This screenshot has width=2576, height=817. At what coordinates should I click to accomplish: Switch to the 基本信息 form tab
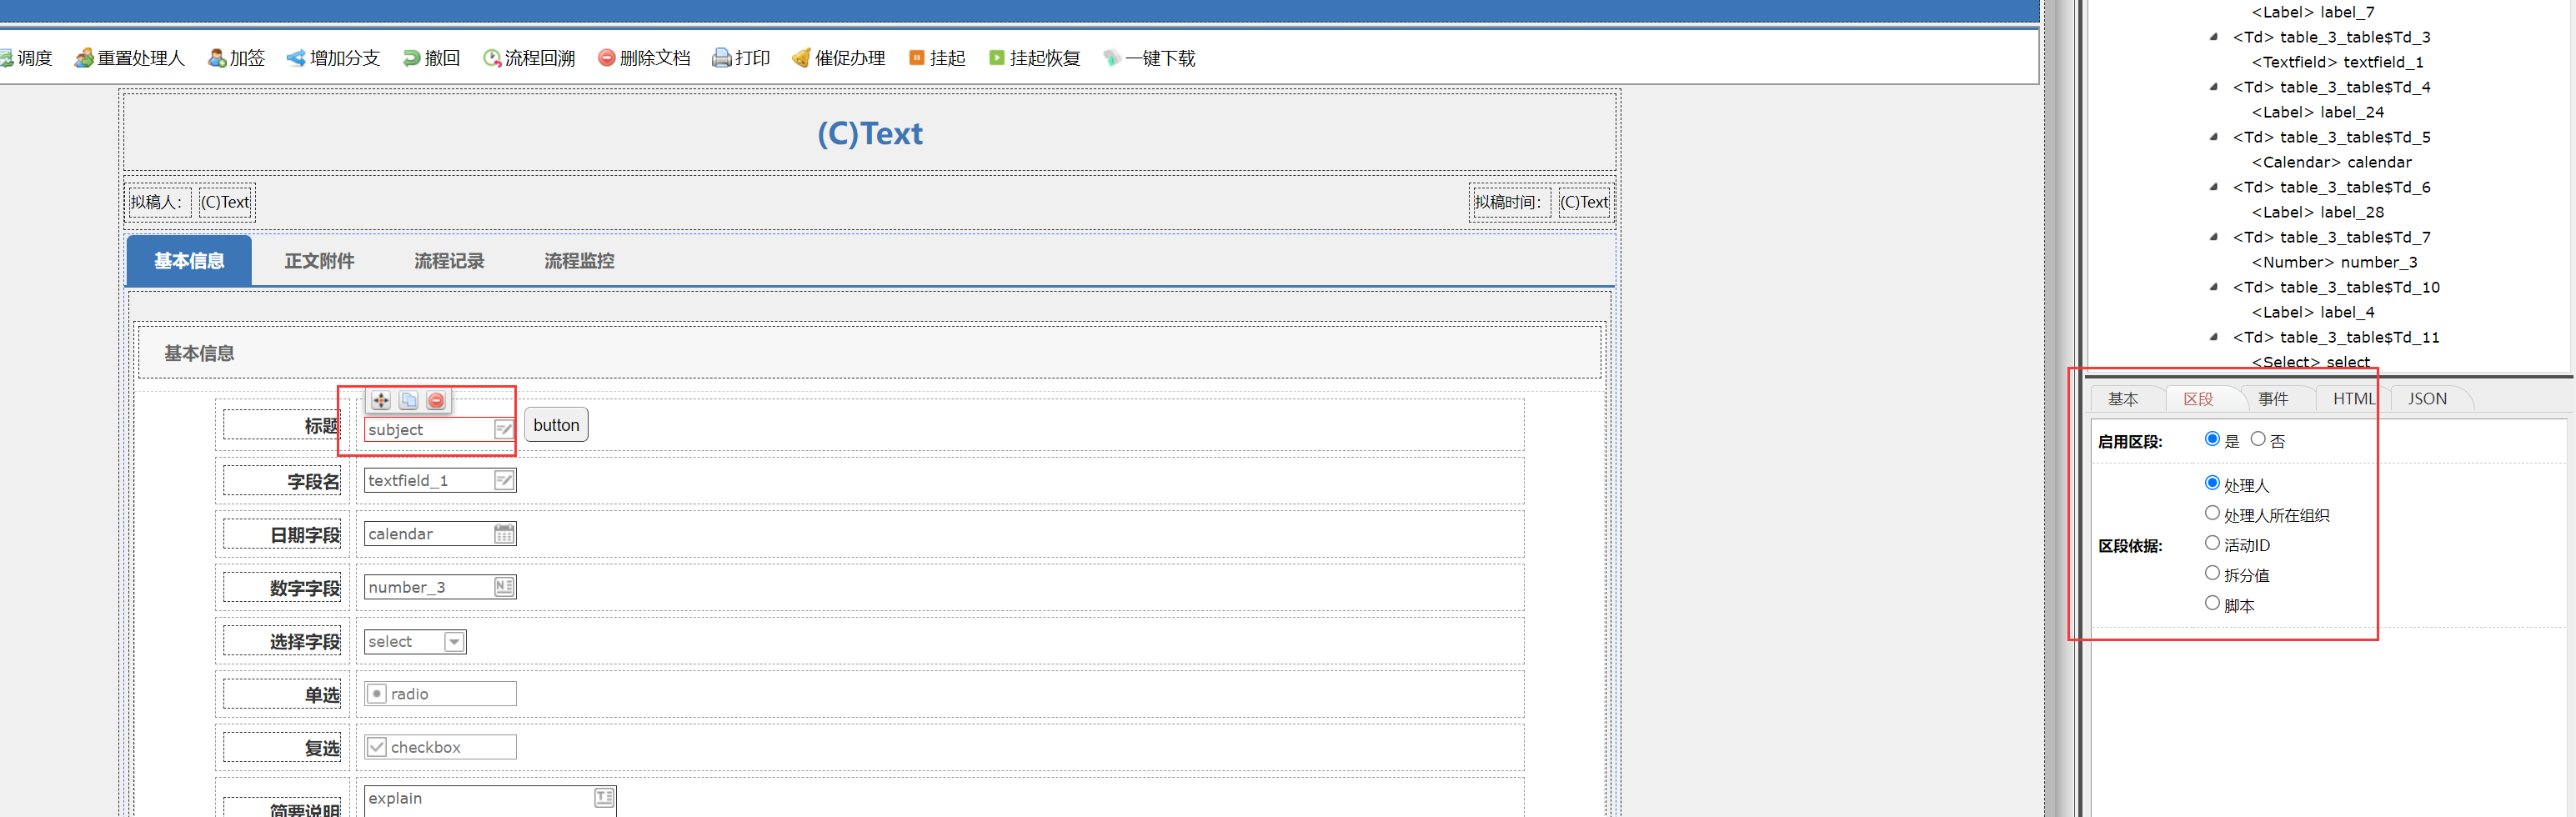[x=189, y=261]
